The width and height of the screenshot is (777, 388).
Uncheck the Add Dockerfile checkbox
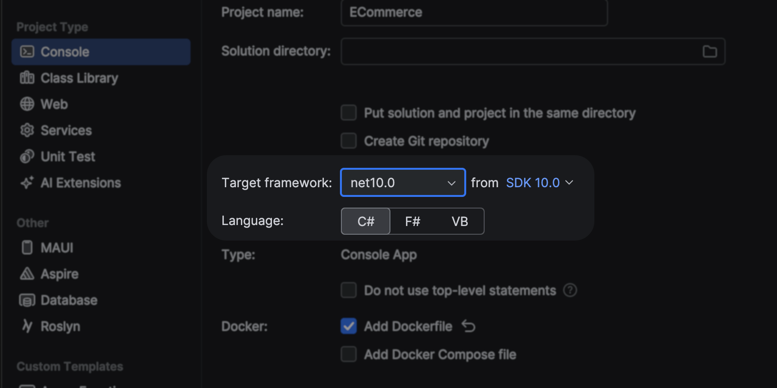349,326
